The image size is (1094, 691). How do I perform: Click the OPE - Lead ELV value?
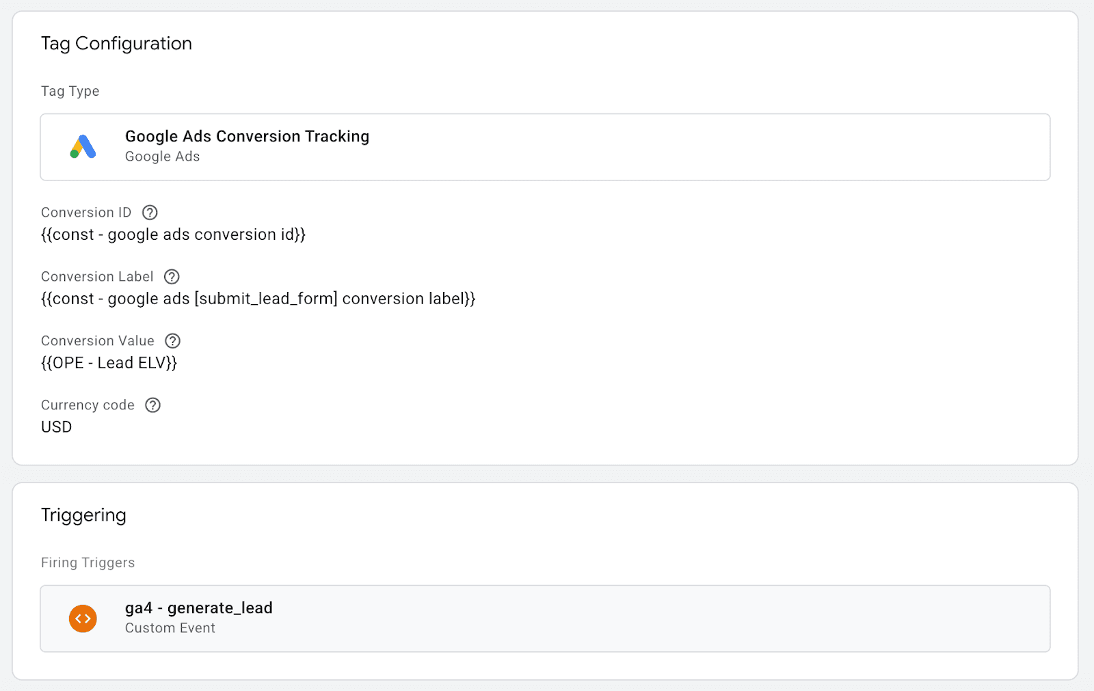pos(109,363)
